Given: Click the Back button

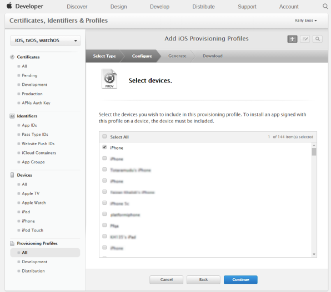Looking at the screenshot, I should coord(203,280).
